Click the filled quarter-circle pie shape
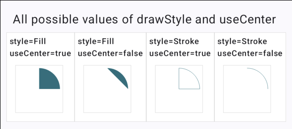This screenshot has width=292, height=129. coord(49,79)
